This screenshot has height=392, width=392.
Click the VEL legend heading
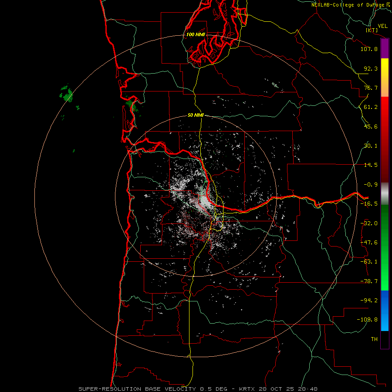382,26
